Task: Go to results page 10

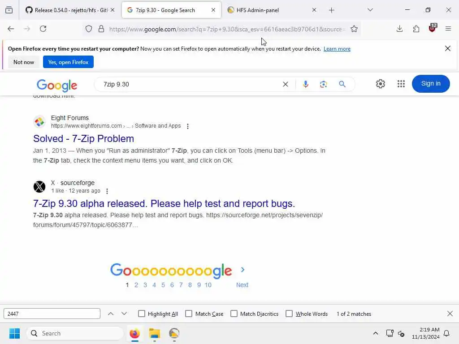Action: coord(208,285)
